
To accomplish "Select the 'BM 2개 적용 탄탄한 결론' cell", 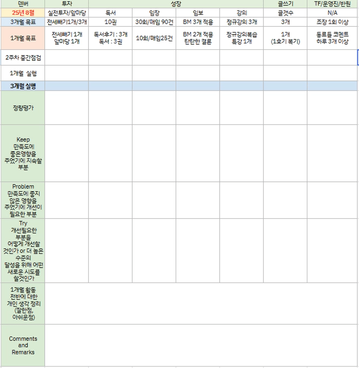I will point(198,38).
